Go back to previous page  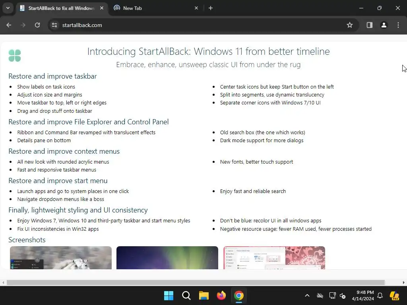tap(9, 25)
